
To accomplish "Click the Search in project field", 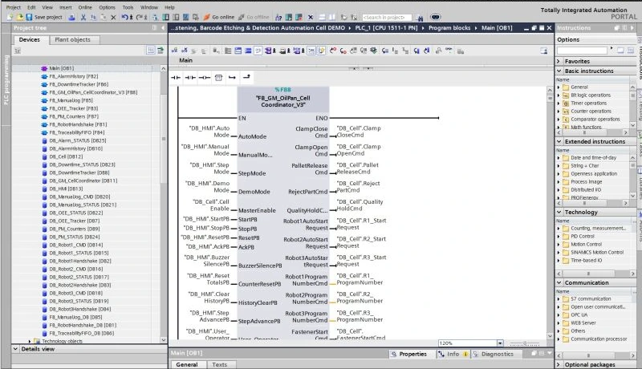I will pos(387,18).
